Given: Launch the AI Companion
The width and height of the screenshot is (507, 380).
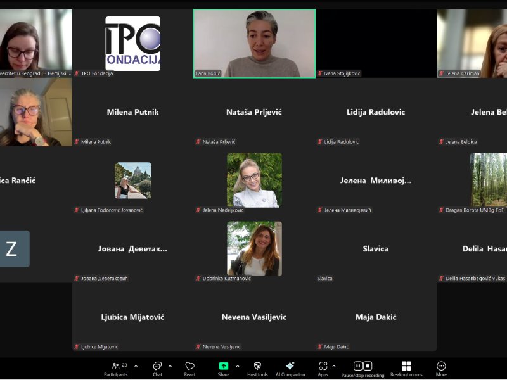Looking at the screenshot, I should pyautogui.click(x=290, y=367).
